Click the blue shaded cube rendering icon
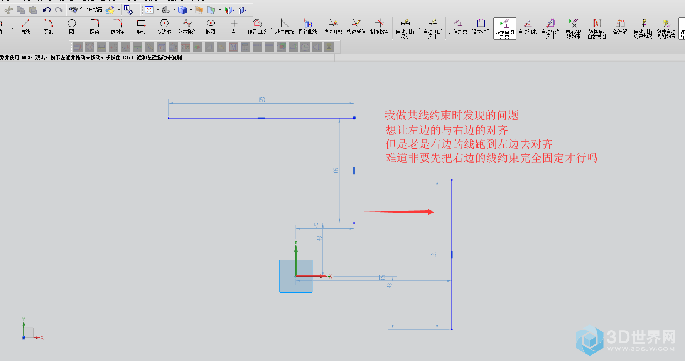Image resolution: width=685 pixels, height=361 pixels. 182,10
